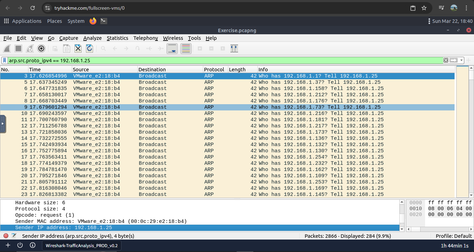Launch Firefox from the top panel

(93, 21)
